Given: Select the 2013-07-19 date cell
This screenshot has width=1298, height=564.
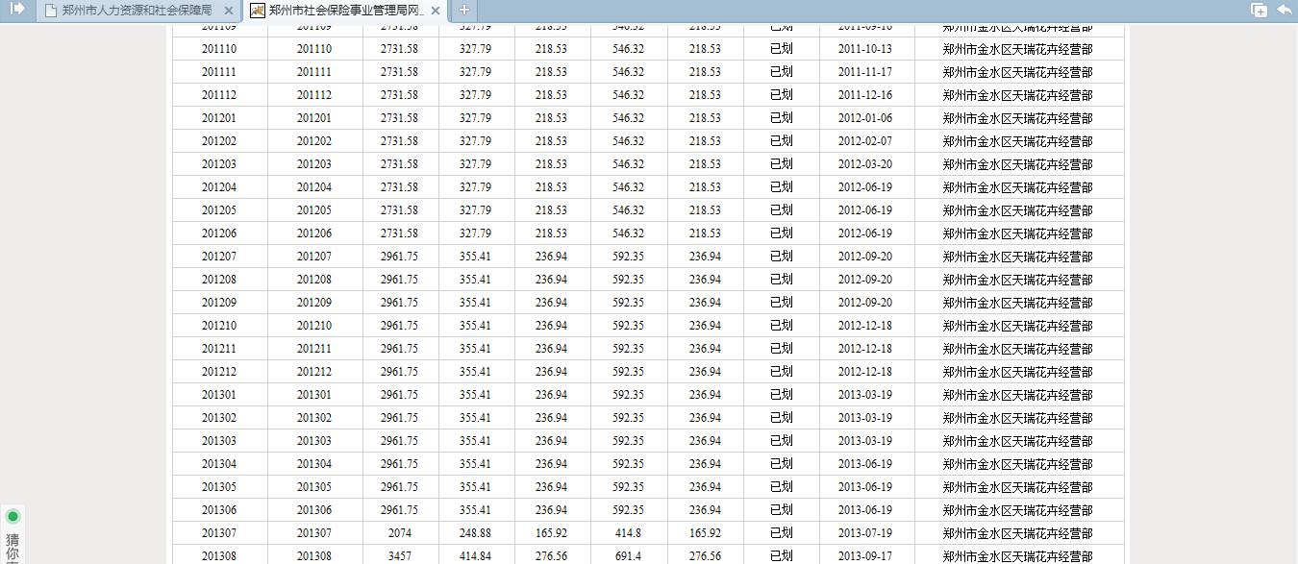Looking at the screenshot, I should tap(864, 533).
